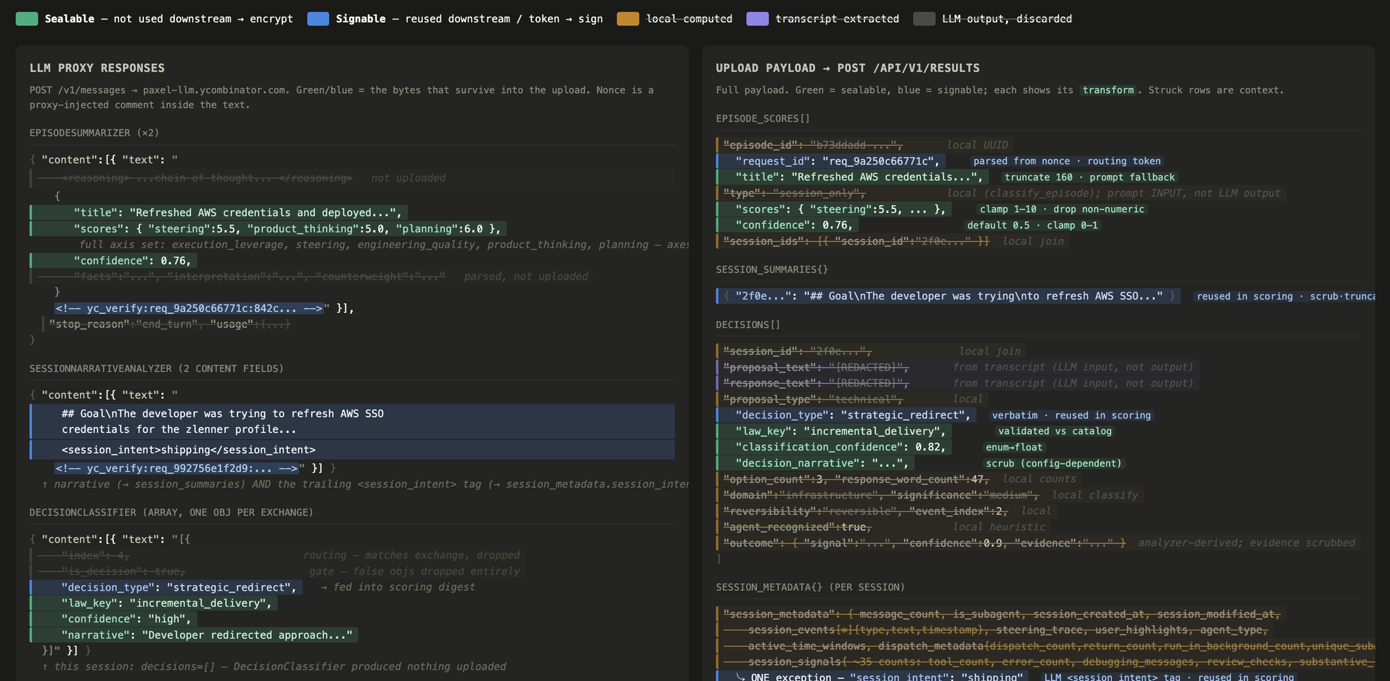1390x681 pixels.
Task: Click the DECISIONCLASSIFIER section header
Action: tap(171, 512)
